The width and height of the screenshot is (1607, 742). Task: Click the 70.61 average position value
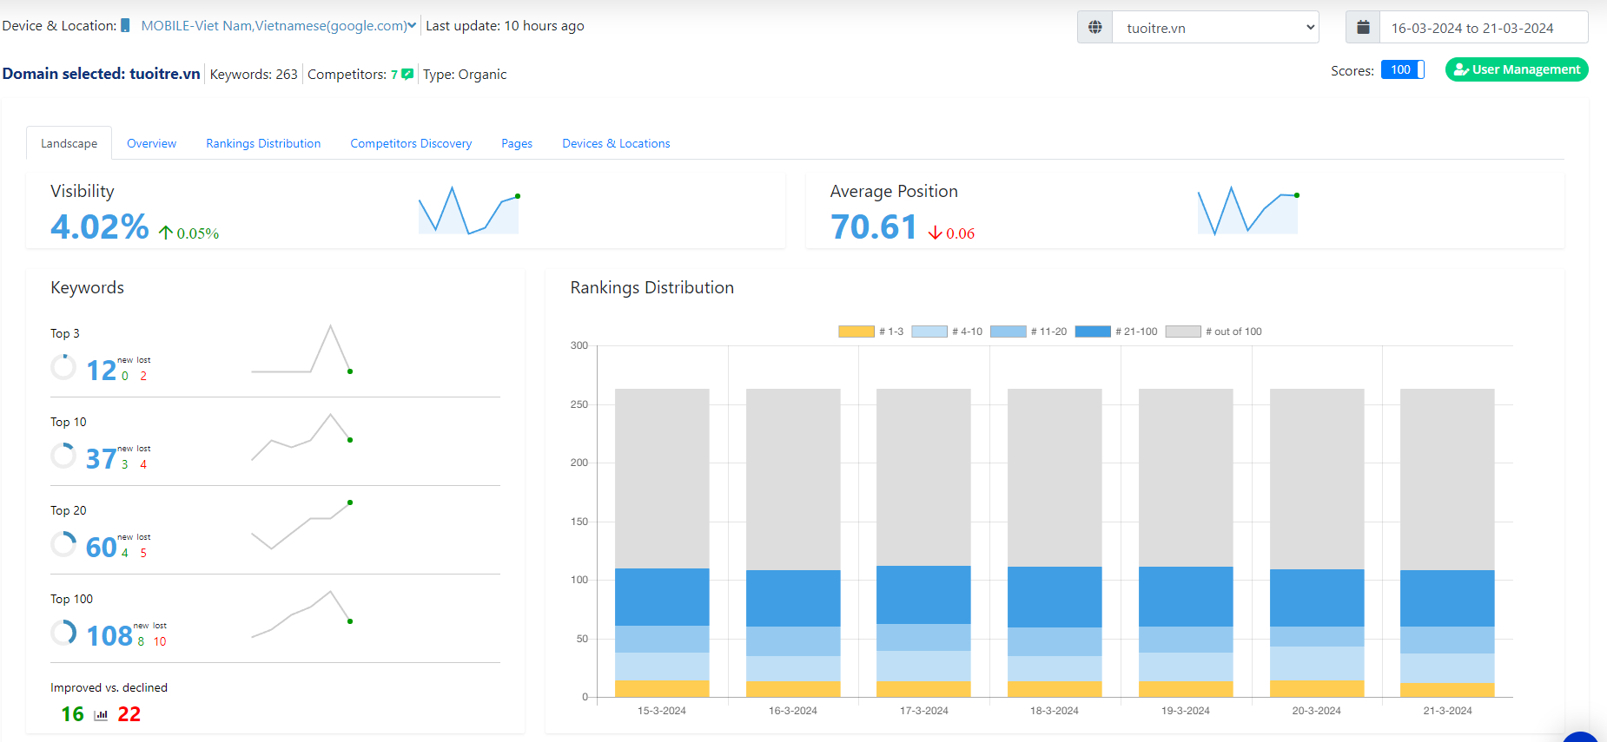874,227
